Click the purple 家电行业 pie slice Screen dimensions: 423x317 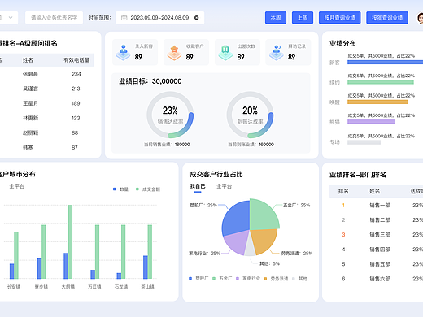(x=237, y=242)
